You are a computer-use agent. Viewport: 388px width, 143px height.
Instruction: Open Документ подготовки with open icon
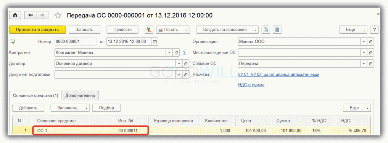(x=186, y=75)
